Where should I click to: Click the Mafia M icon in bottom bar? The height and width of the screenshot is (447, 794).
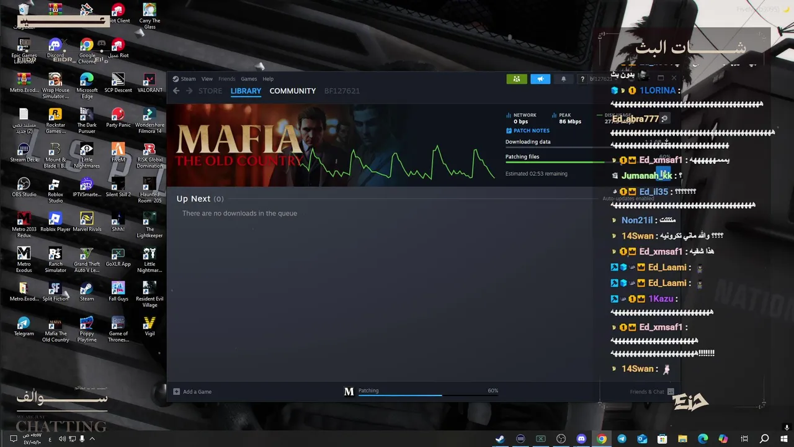[349, 391]
